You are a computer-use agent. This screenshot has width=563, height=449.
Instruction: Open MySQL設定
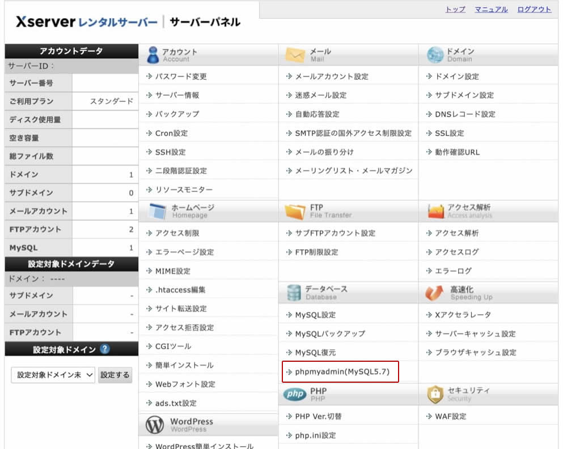pyautogui.click(x=315, y=315)
